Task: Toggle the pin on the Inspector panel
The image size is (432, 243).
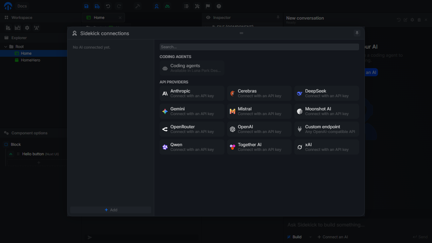Action: tap(278, 17)
